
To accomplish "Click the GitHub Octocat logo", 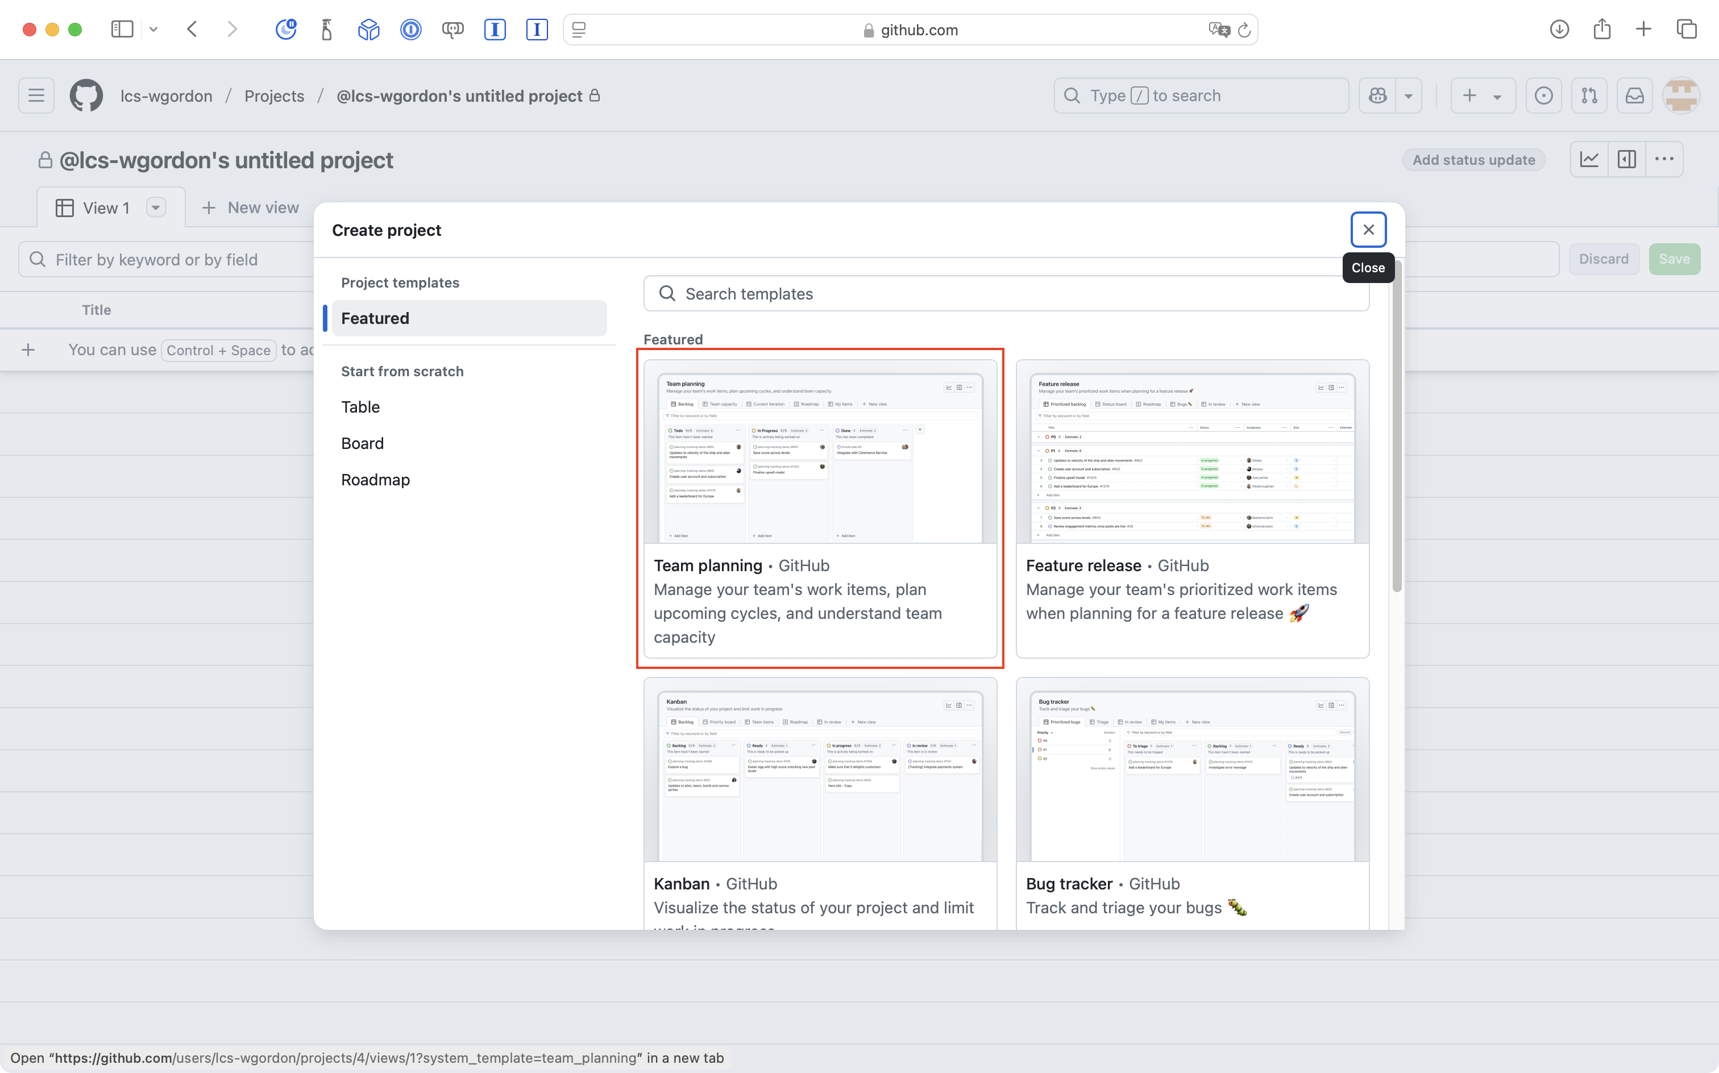I will pyautogui.click(x=86, y=96).
